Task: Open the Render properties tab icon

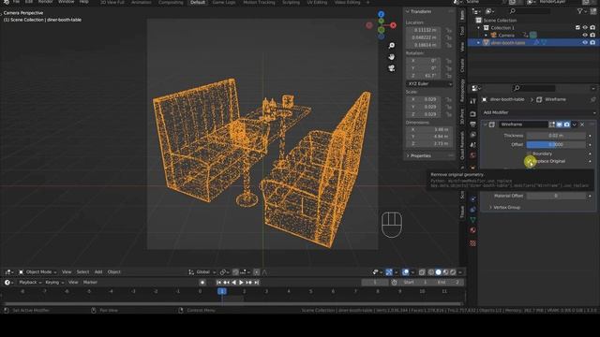Action: [472, 114]
